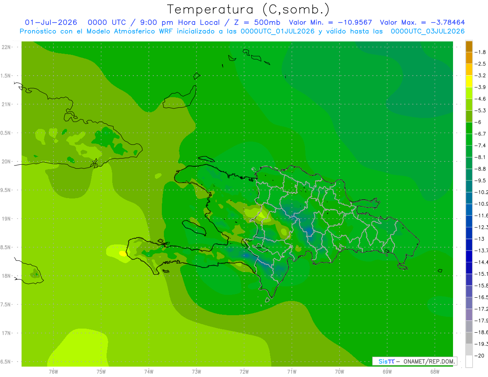Click the '72W' longitude axis label
Image resolution: width=488 pixels, height=377 pixels.
point(244,371)
